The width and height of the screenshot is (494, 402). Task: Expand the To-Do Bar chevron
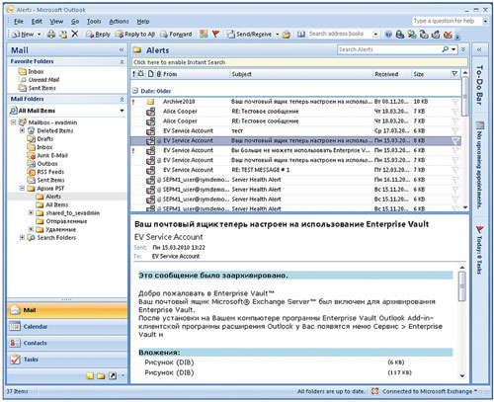479,50
